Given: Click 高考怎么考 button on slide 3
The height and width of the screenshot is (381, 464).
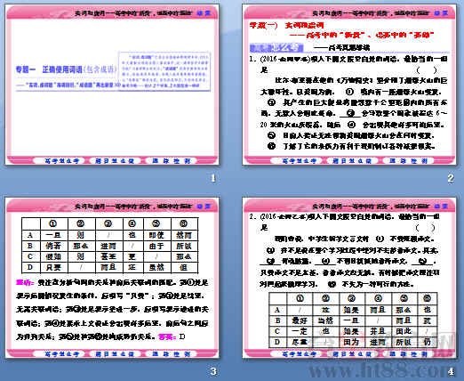Looking at the screenshot, I should pos(62,353).
